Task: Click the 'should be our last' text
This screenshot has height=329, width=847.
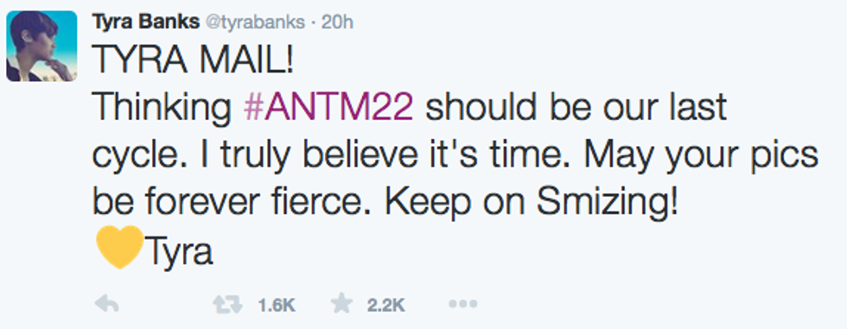Action: (576, 109)
